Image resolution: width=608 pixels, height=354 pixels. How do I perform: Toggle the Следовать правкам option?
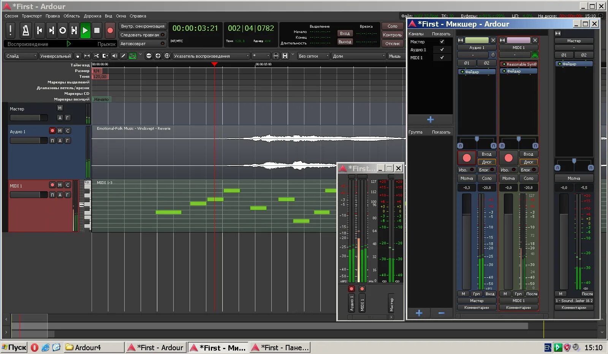[x=142, y=35]
